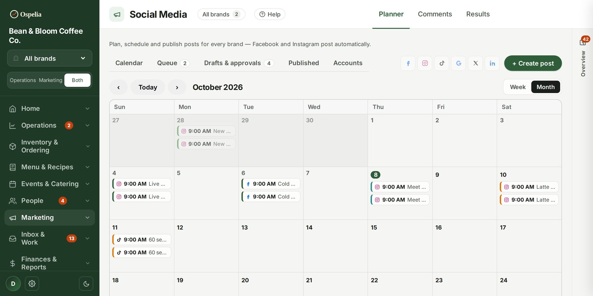Open Overview panel notifications icon
The width and height of the screenshot is (593, 296).
click(583, 42)
